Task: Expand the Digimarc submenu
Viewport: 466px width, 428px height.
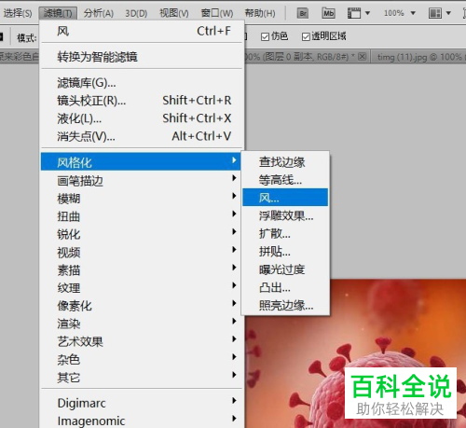Action: click(x=142, y=403)
